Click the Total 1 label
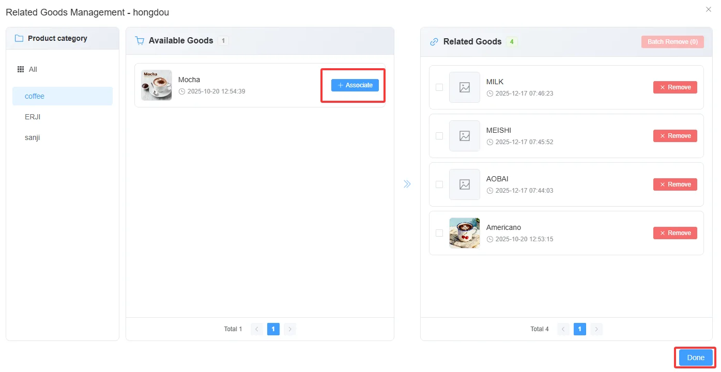This screenshot has height=372, width=721. pos(233,329)
